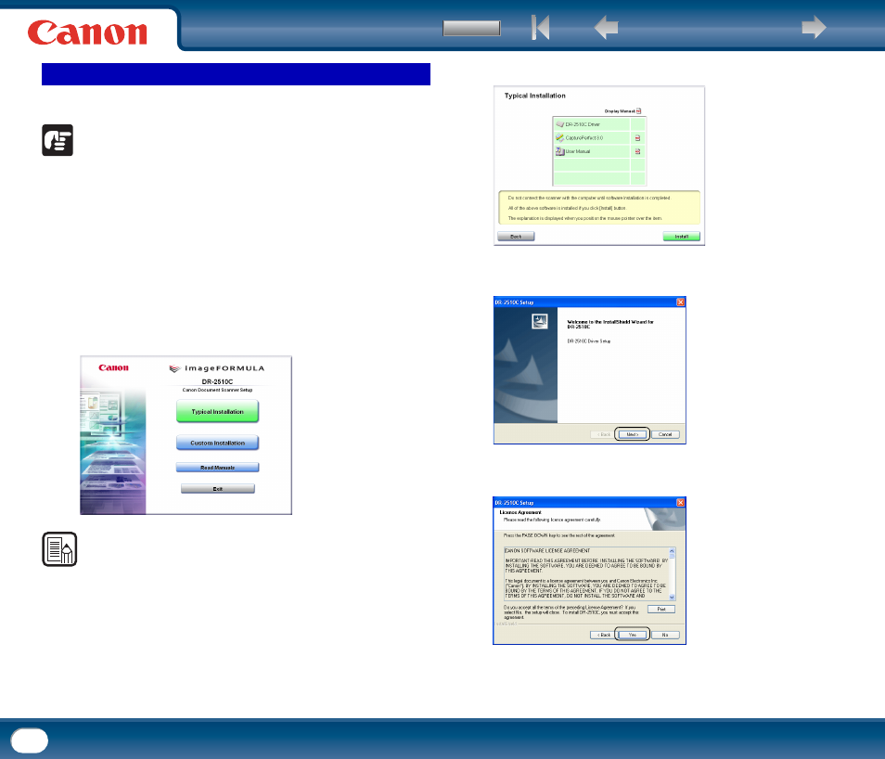This screenshot has width=885, height=759.
Task: Close the License Agreement dialog
Action: point(680,503)
